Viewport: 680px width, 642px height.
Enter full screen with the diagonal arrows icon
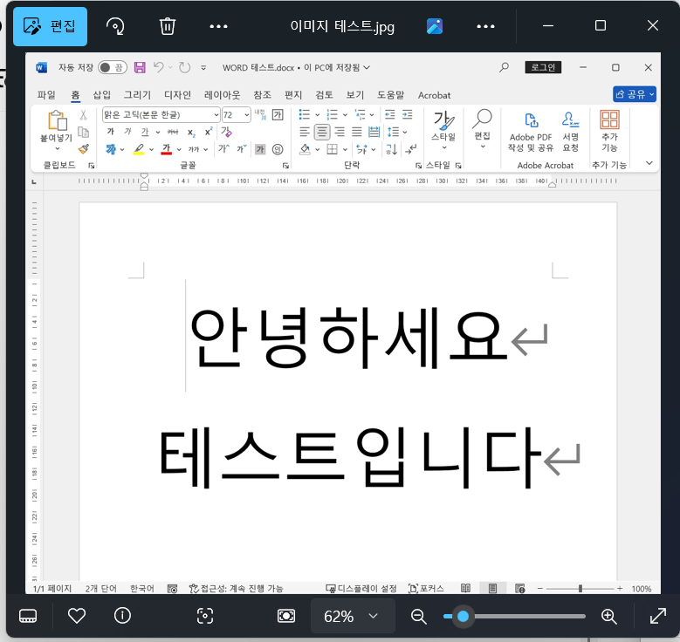pos(658,616)
